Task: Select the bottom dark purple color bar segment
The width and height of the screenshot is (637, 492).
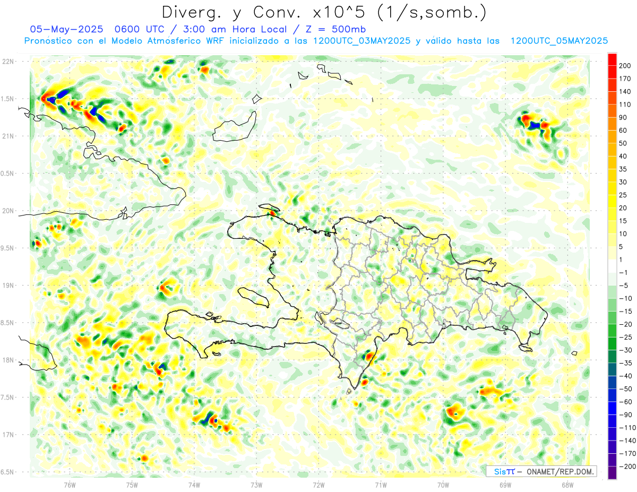Action: tap(613, 472)
